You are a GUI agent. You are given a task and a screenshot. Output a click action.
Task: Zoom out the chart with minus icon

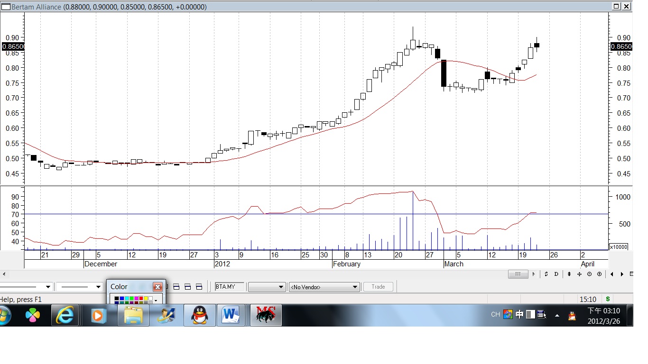[589, 274]
